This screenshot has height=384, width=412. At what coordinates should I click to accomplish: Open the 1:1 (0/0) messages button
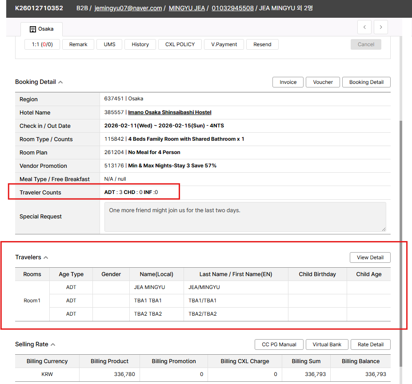point(42,44)
